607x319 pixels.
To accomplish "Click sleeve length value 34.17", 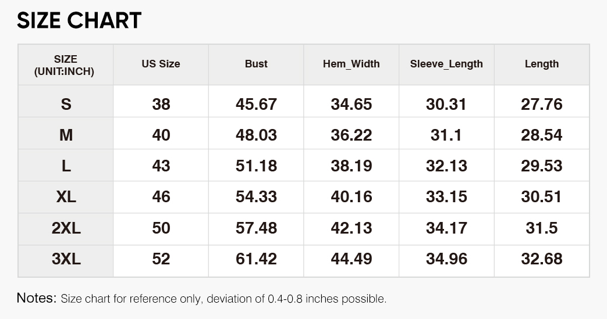I will click(x=446, y=228).
